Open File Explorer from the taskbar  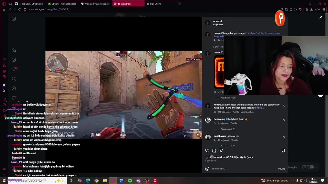pyautogui.click(x=105, y=181)
